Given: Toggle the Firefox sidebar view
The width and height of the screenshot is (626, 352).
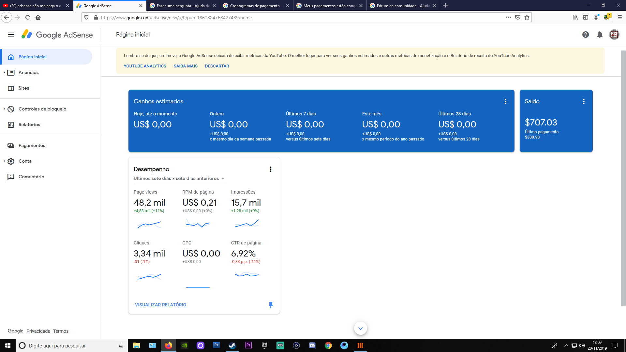Looking at the screenshot, I should (x=586, y=17).
